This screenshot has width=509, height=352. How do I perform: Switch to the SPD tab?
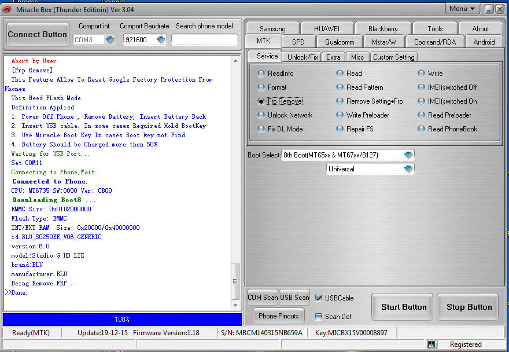pyautogui.click(x=298, y=42)
